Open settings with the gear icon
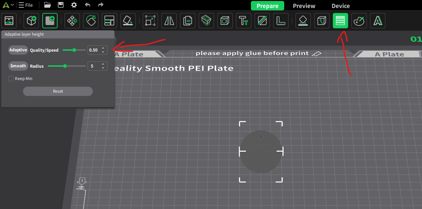The height and width of the screenshot is (209, 422). [x=74, y=5]
